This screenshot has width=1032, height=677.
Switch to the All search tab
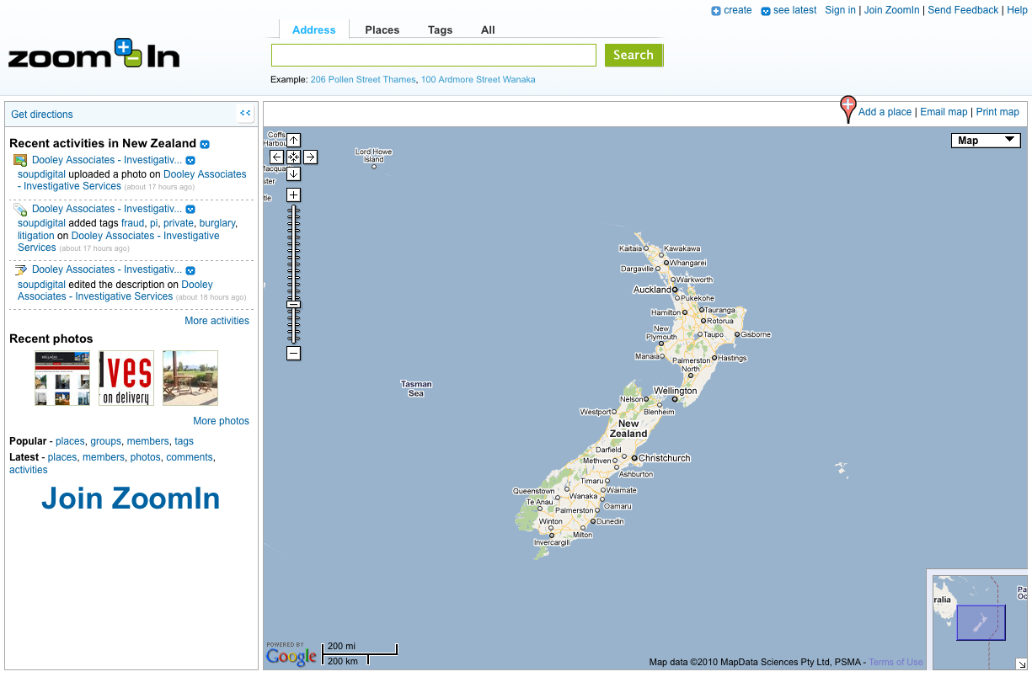(x=488, y=29)
